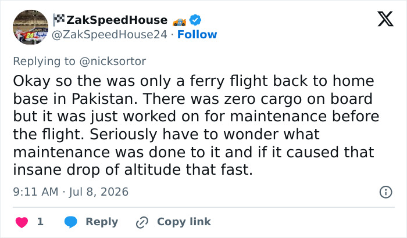Viewport: 407px width, 238px height.
Task: Click the blue reply speech bubble icon
Action: point(70,222)
